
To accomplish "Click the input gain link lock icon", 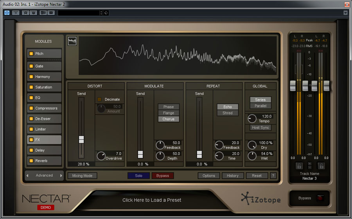I will coord(300,166).
